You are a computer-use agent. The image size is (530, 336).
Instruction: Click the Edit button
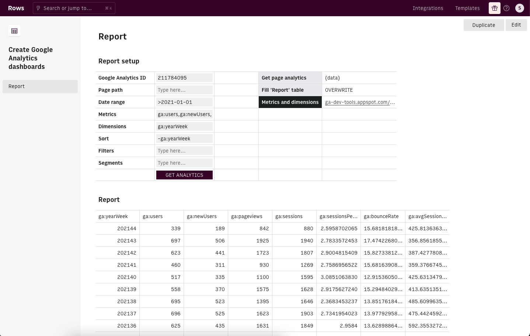516,25
